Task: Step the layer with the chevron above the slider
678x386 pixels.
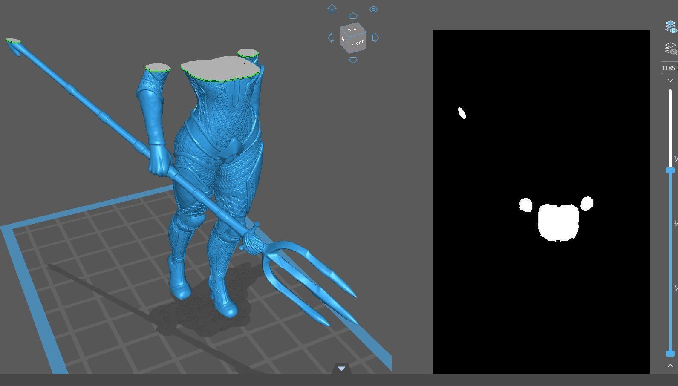Action: (670, 81)
